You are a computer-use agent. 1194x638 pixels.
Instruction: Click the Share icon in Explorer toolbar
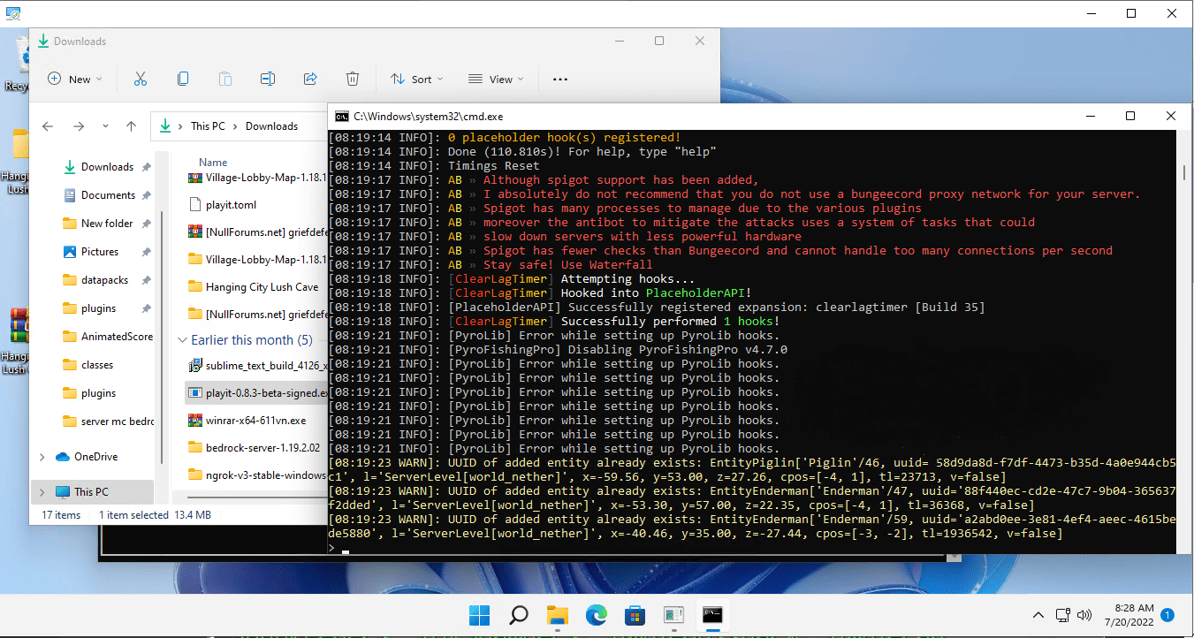click(310, 79)
